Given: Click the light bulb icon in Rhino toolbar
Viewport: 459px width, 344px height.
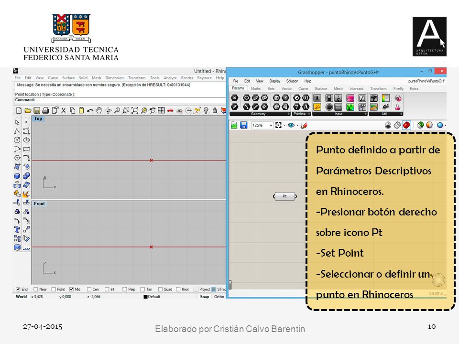Looking at the screenshot, I should tap(206, 110).
